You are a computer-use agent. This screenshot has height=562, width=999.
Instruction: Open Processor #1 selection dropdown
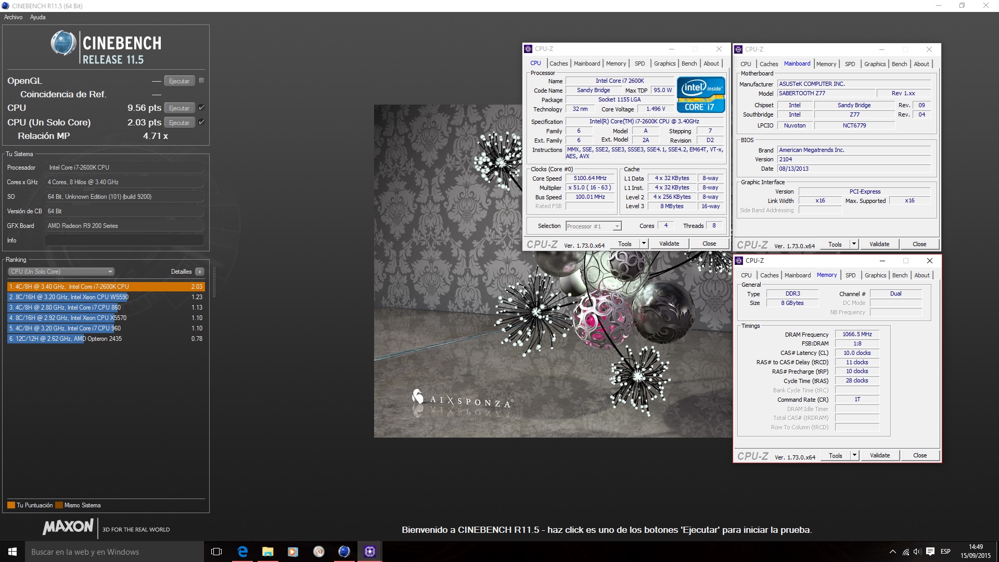594,226
